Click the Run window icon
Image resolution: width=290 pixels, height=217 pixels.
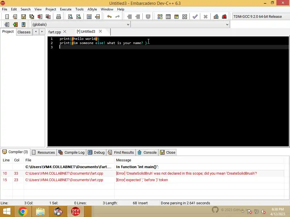pos(168,17)
